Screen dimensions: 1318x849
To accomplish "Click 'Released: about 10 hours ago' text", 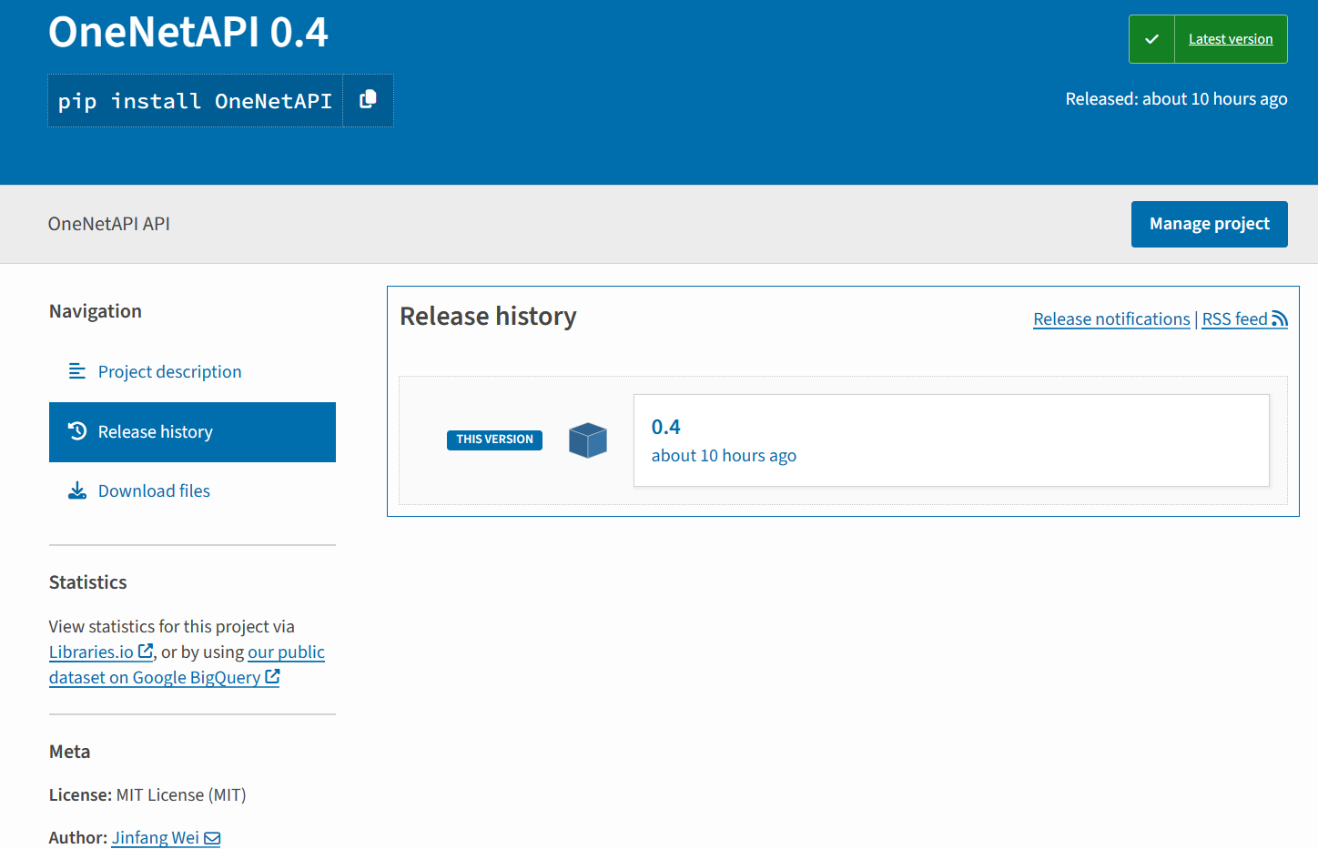I will pyautogui.click(x=1176, y=99).
